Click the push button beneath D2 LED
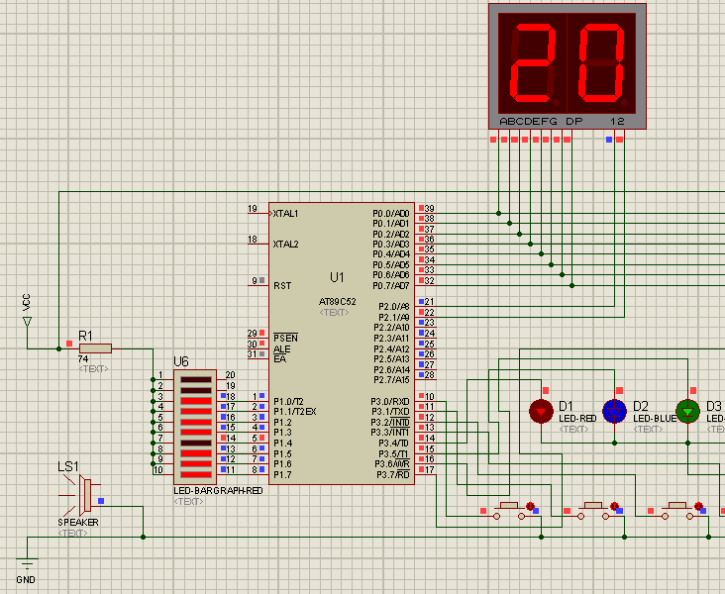The image size is (725, 594). pos(592,511)
